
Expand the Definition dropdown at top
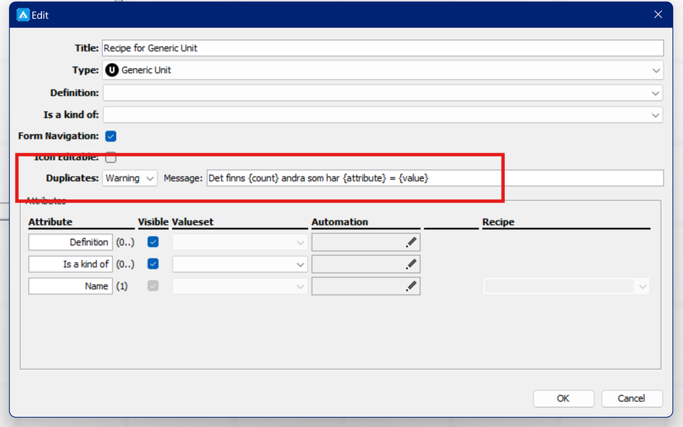pyautogui.click(x=655, y=93)
